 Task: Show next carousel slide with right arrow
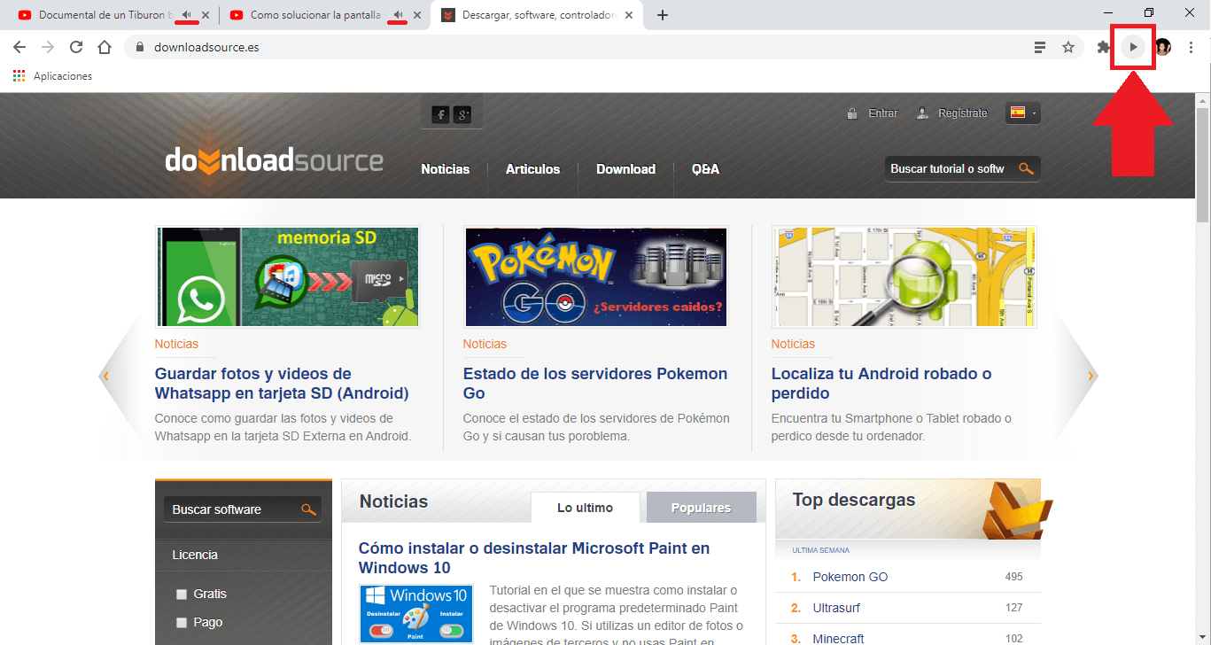coord(1091,376)
